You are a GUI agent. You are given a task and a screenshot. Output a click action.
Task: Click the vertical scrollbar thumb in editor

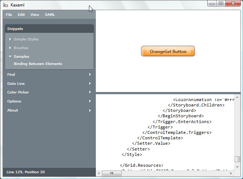tap(237, 159)
